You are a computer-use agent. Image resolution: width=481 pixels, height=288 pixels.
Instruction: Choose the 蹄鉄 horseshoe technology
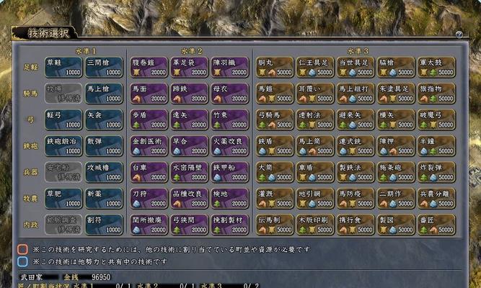189,94
